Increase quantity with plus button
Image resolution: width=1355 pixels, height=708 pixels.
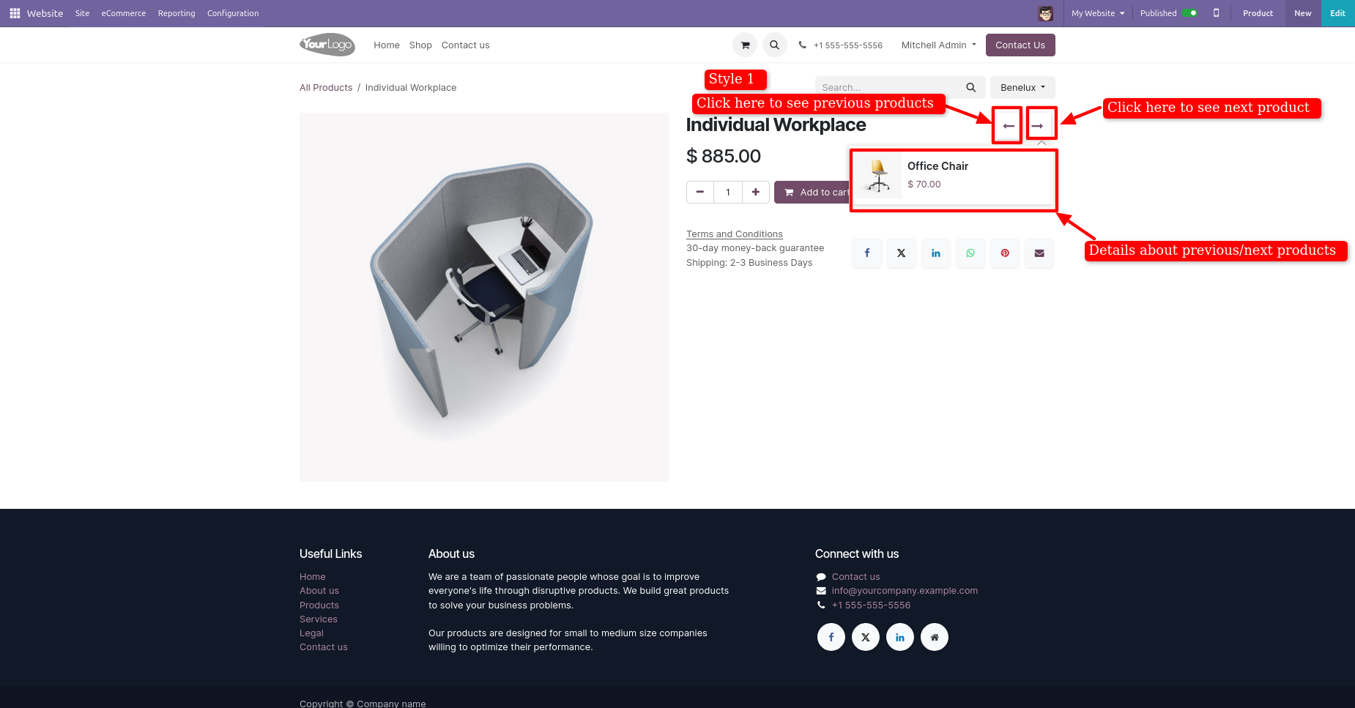pyautogui.click(x=755, y=192)
